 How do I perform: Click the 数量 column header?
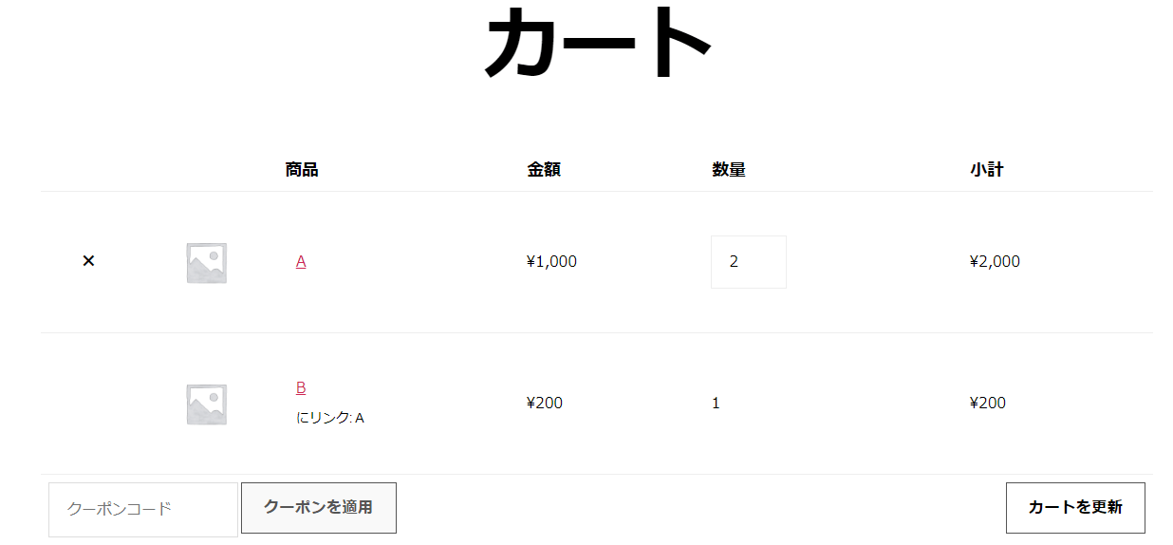pyautogui.click(x=729, y=170)
